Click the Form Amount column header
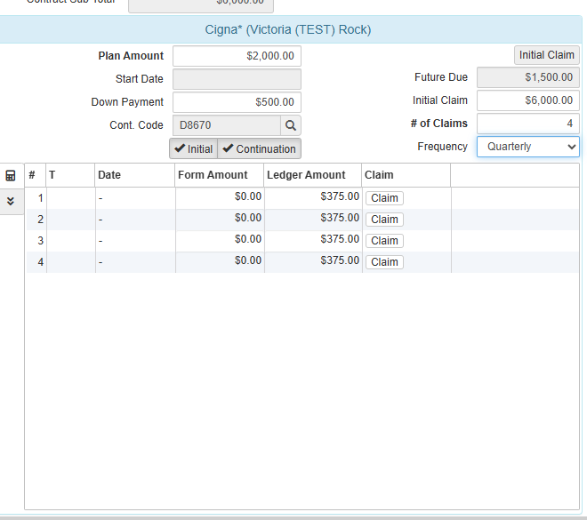This screenshot has width=587, height=520. pos(220,175)
